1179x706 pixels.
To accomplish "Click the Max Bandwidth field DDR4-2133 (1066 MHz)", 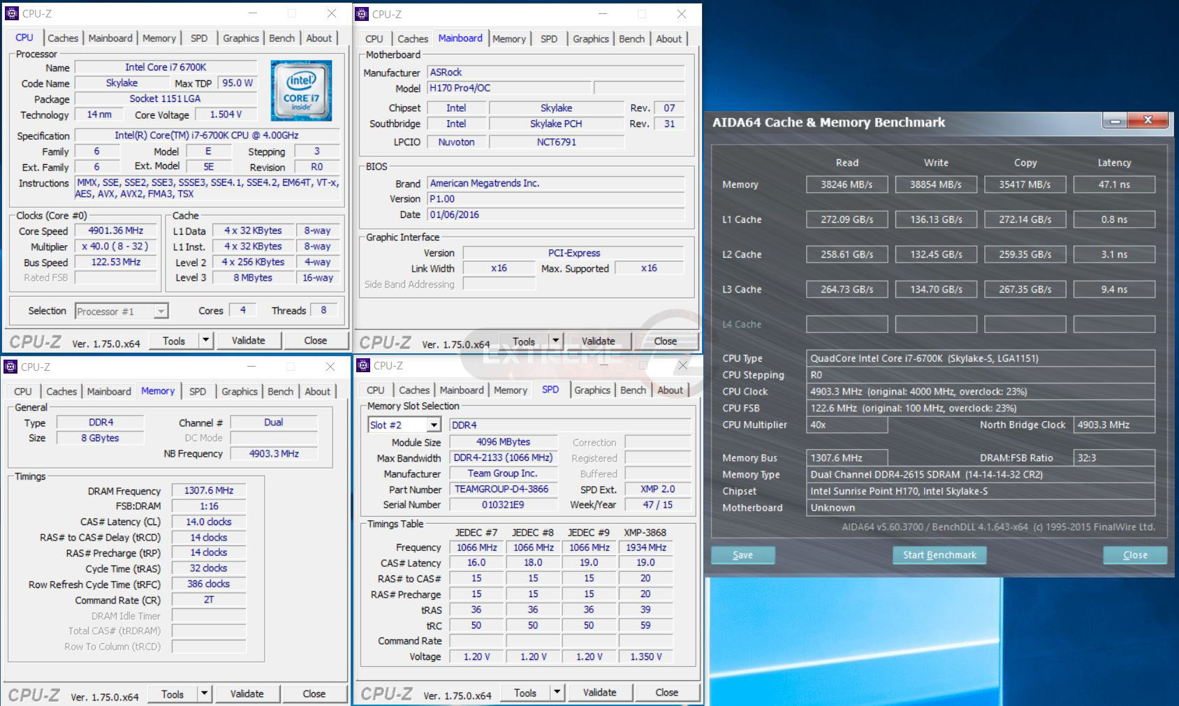I will (x=503, y=457).
